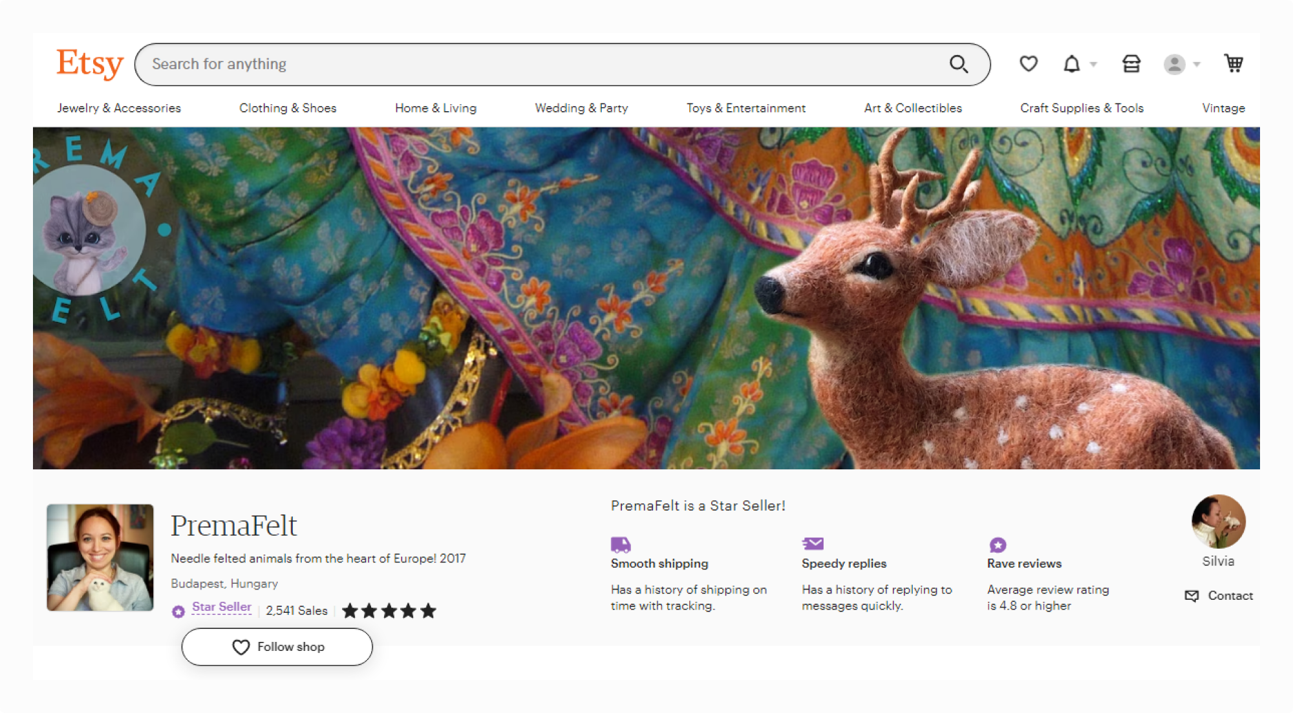Open Toys & Entertainment category
This screenshot has height=713, width=1293.
pos(746,108)
